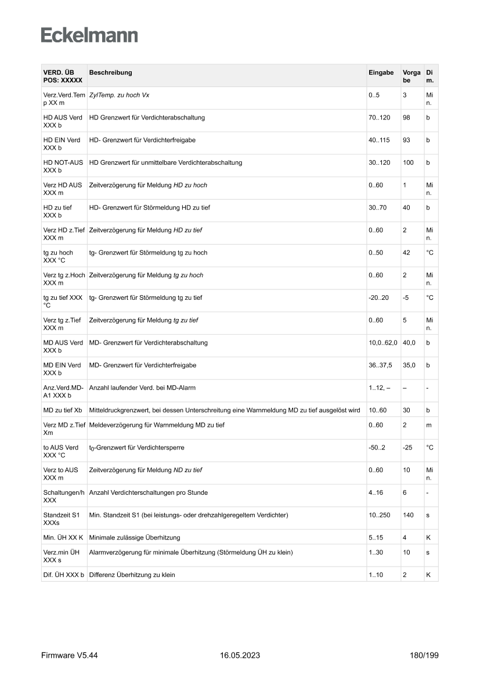This screenshot has width=480, height=678.
Task: Click the date 16.05.2023 in footer
Action: (x=240, y=655)
